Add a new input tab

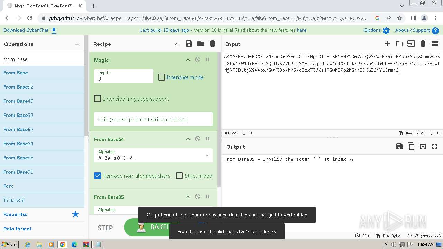point(388,44)
